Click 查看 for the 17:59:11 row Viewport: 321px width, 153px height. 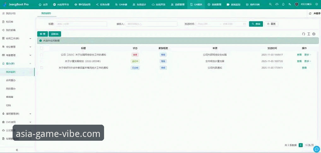[304, 68]
